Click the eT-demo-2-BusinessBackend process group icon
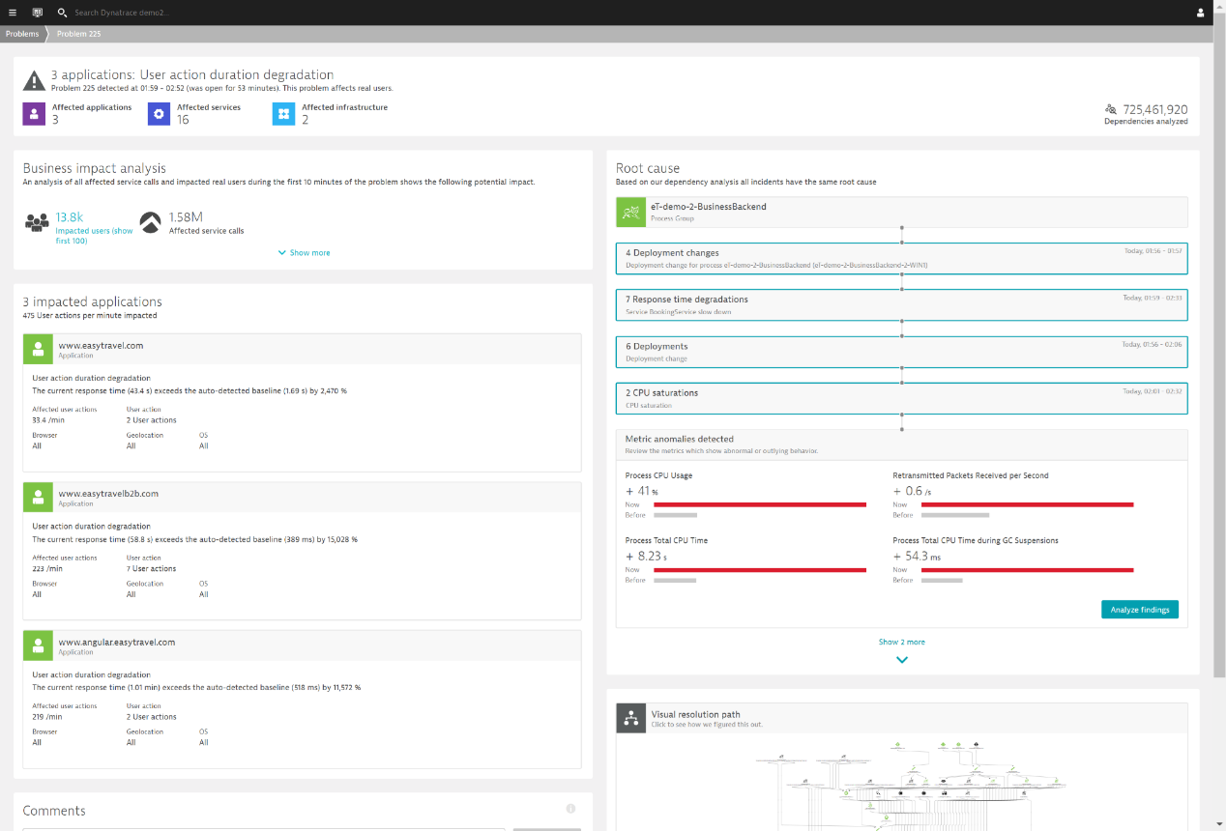The image size is (1226, 831). coord(631,212)
